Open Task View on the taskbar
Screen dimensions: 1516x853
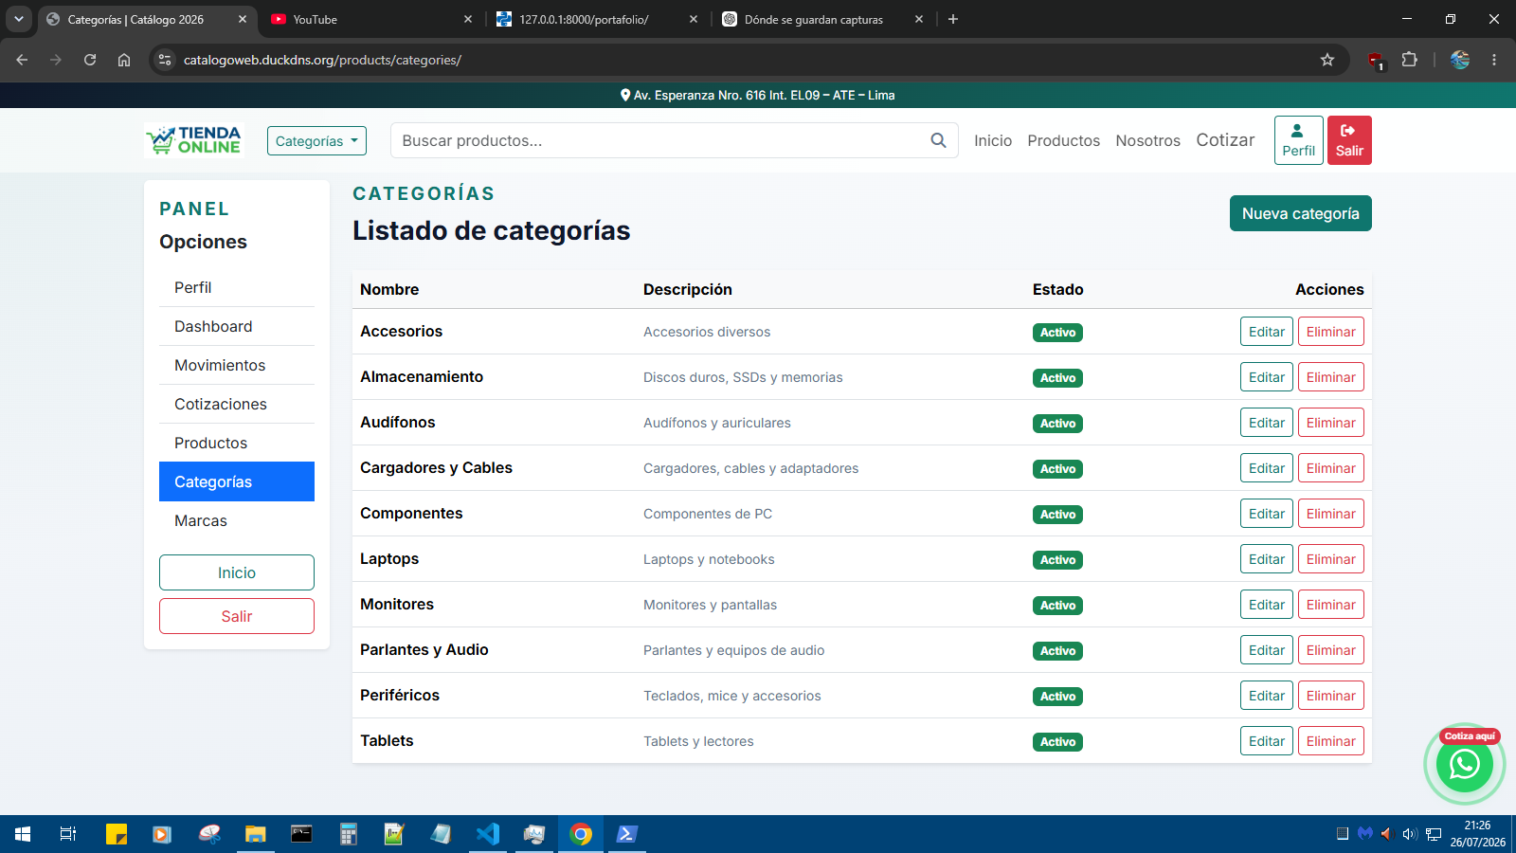pyautogui.click(x=68, y=834)
